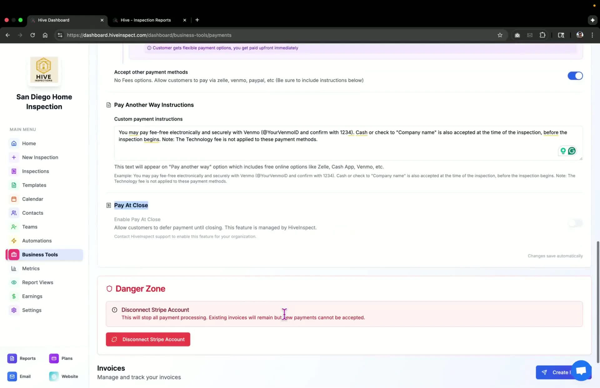The image size is (600, 388).
Task: Click the Pay Another Way Instructions heading
Action: click(154, 105)
